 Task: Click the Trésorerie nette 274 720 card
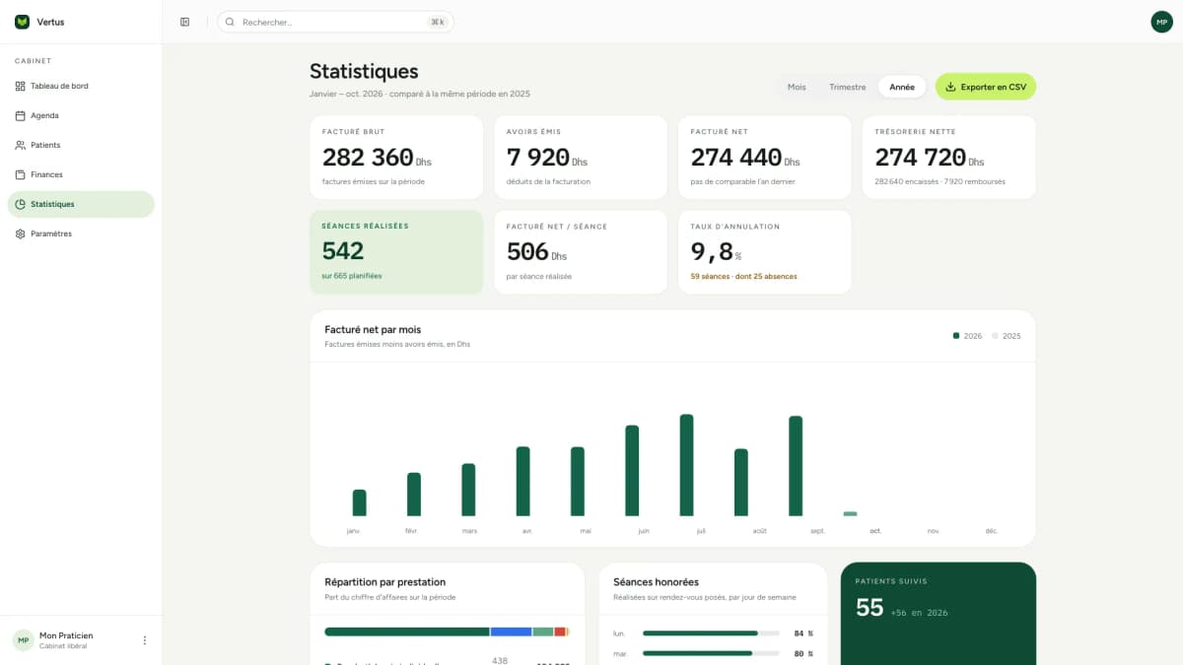pyautogui.click(x=949, y=158)
